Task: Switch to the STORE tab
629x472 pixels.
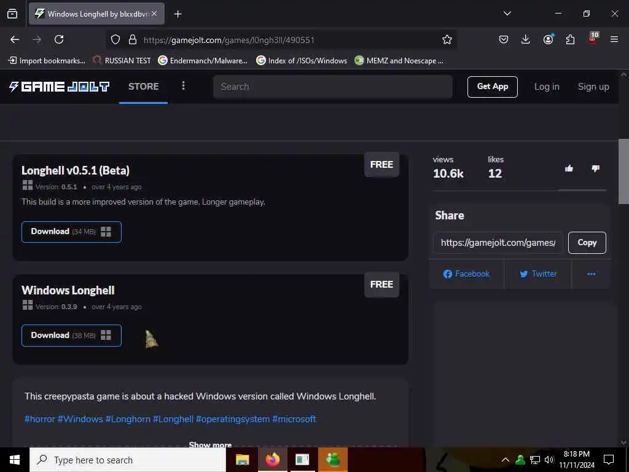Action: [143, 86]
